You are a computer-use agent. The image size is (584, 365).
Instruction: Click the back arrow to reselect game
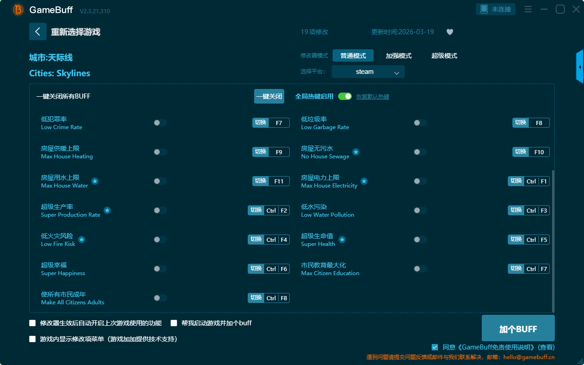pyautogui.click(x=37, y=31)
